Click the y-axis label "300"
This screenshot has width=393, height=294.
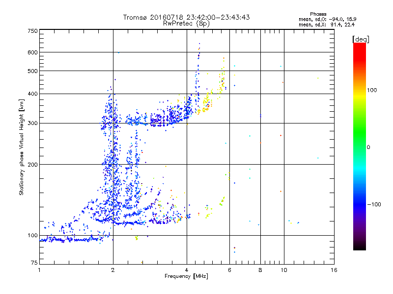pyautogui.click(x=32, y=123)
